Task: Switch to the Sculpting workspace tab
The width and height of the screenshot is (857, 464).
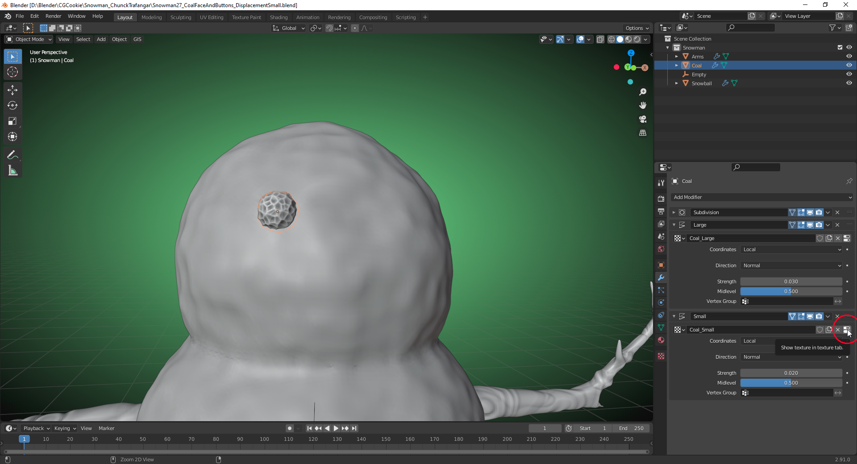Action: click(x=181, y=17)
